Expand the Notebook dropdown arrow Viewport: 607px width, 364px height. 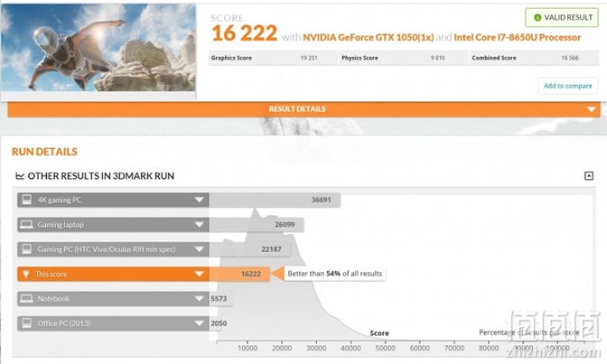tap(199, 299)
